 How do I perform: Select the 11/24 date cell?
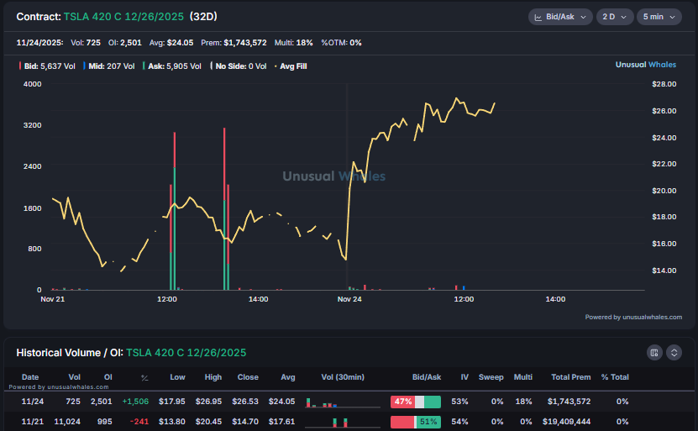click(x=33, y=401)
